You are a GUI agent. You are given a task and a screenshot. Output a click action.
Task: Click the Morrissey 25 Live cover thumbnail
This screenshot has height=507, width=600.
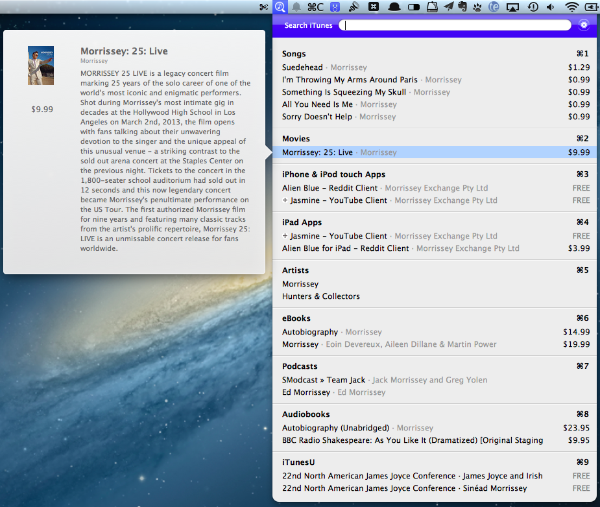tap(41, 65)
